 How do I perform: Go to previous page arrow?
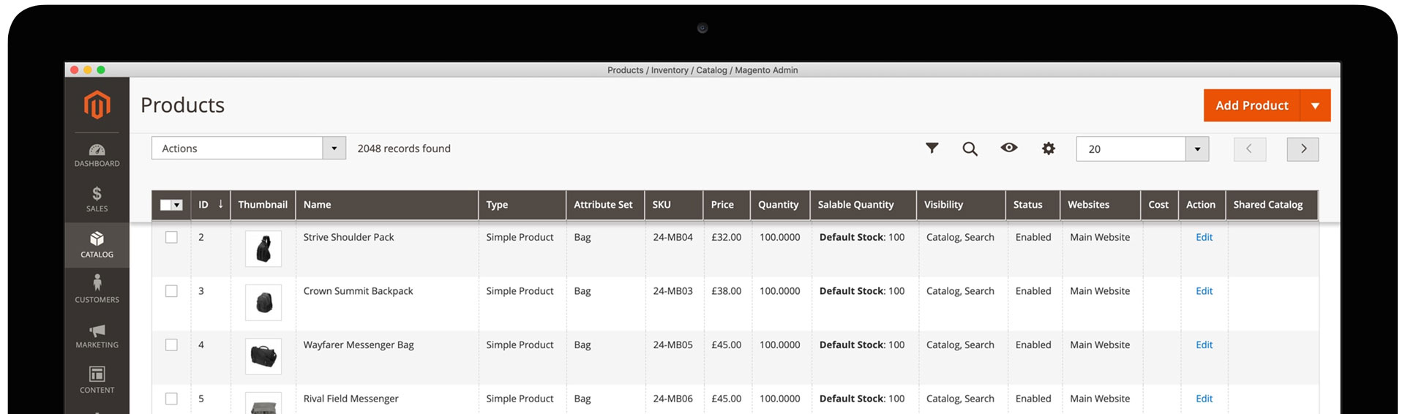(x=1249, y=149)
